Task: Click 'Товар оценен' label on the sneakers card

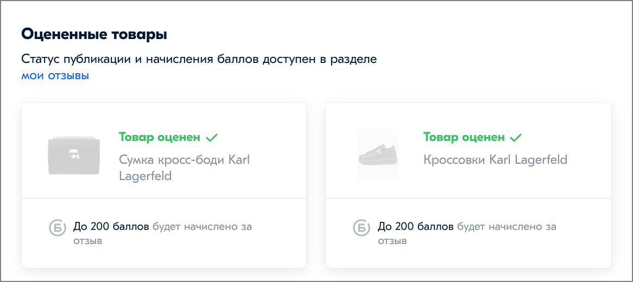Action: click(x=464, y=137)
